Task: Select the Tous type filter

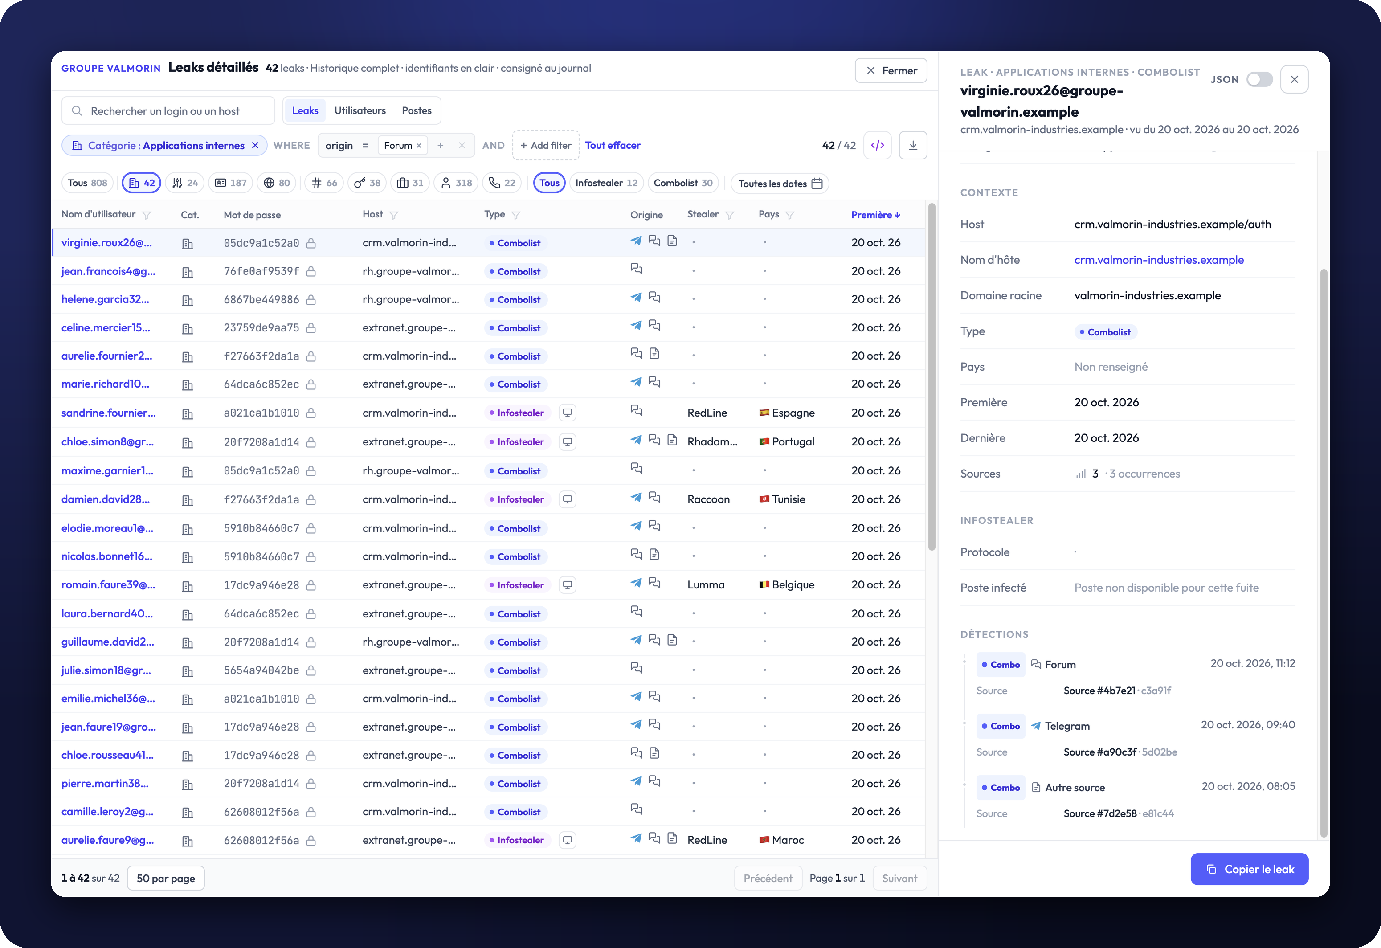Action: click(x=549, y=183)
